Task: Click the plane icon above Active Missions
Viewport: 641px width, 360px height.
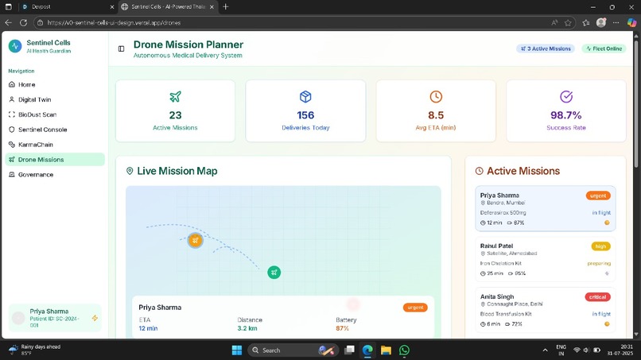Action: [x=175, y=97]
